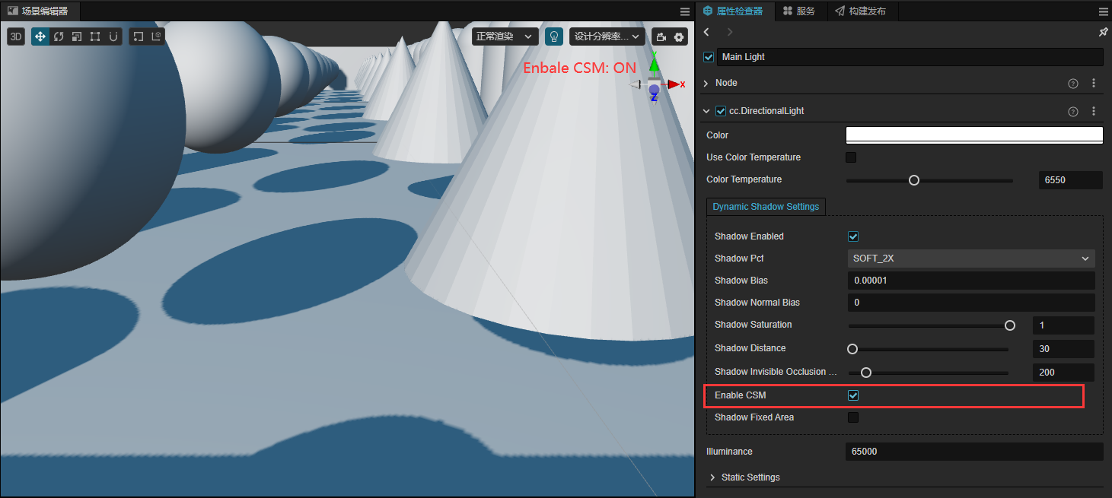
Task: Open the Shadow Pcf SOFT_2X dropdown
Action: [x=971, y=259]
